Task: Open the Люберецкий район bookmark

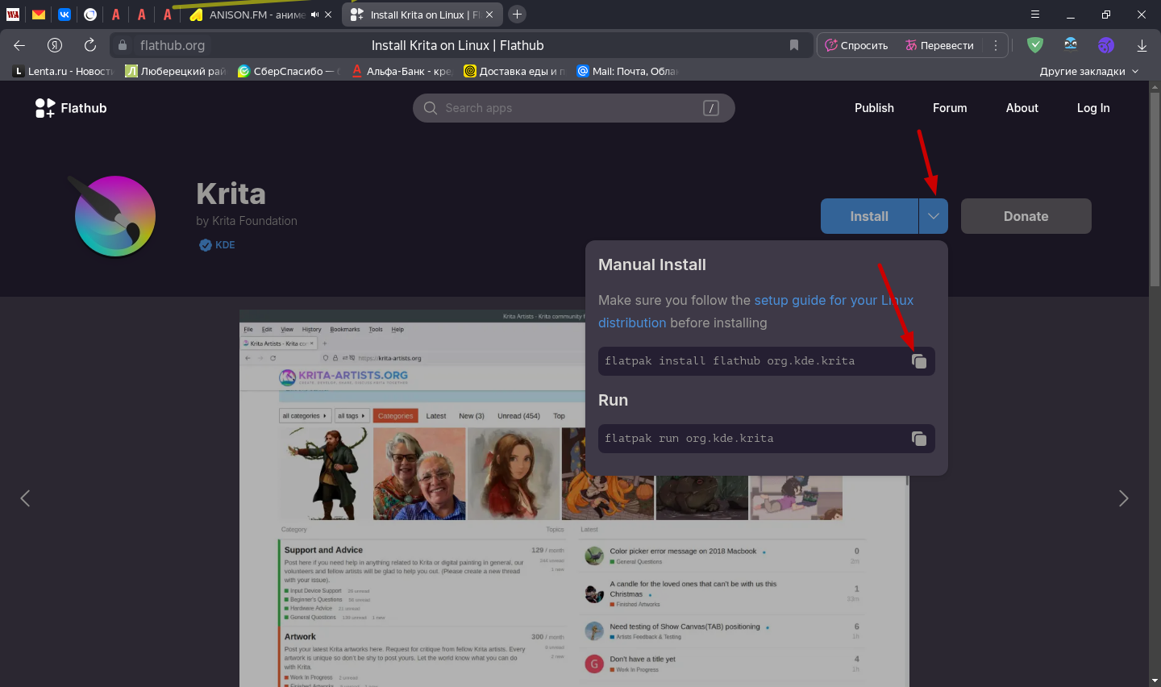Action: click(176, 71)
